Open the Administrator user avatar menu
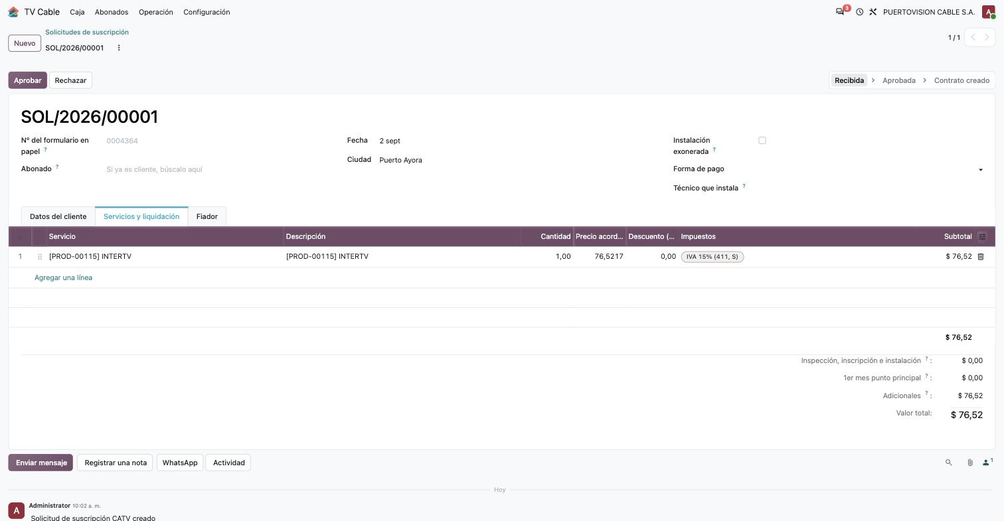 989,12
